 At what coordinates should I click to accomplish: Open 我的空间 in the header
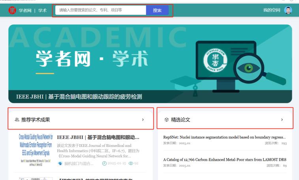point(272,10)
